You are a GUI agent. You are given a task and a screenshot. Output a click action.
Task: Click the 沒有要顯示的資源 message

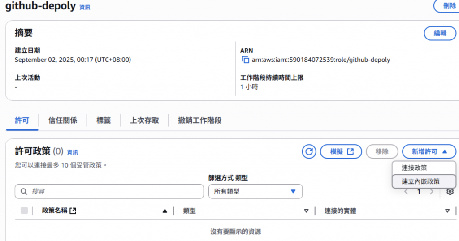[236, 232]
